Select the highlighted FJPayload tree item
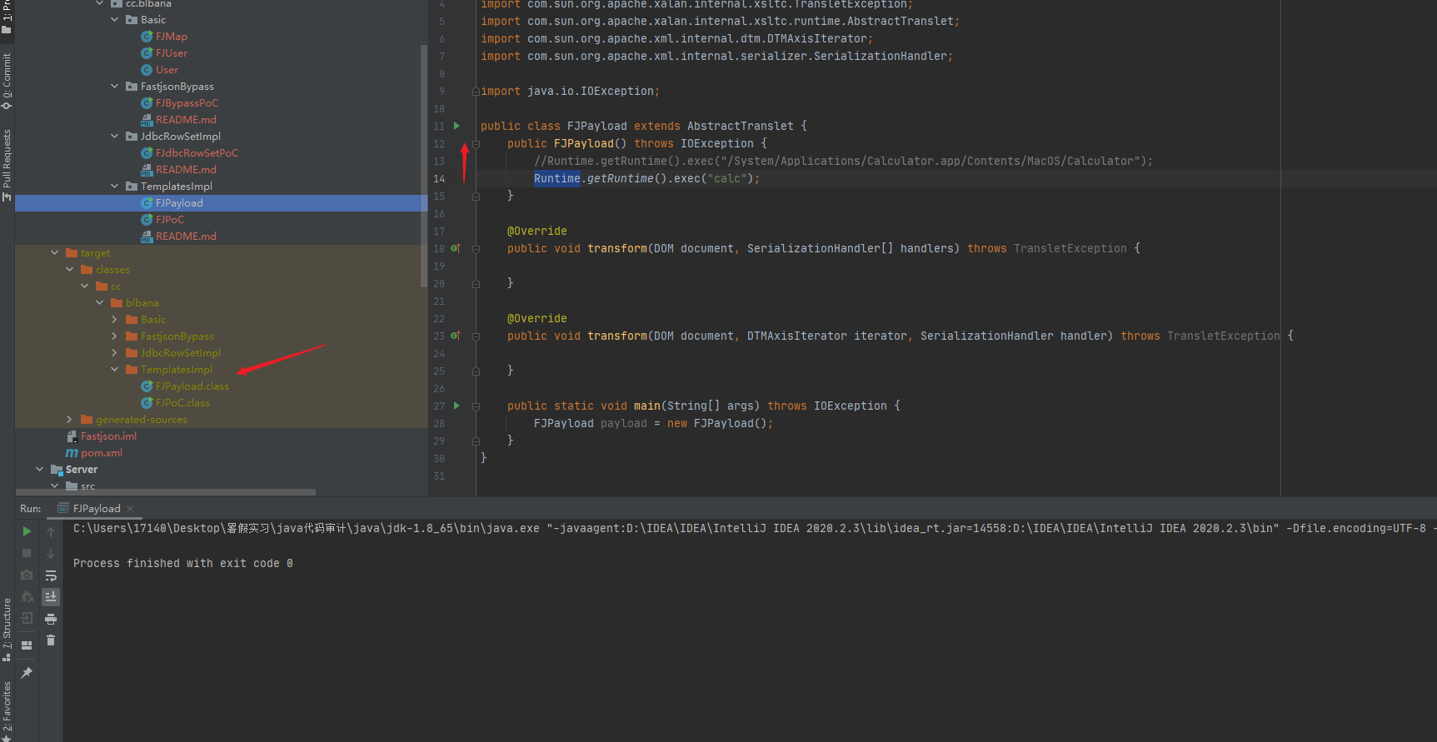1437x742 pixels. point(222,203)
